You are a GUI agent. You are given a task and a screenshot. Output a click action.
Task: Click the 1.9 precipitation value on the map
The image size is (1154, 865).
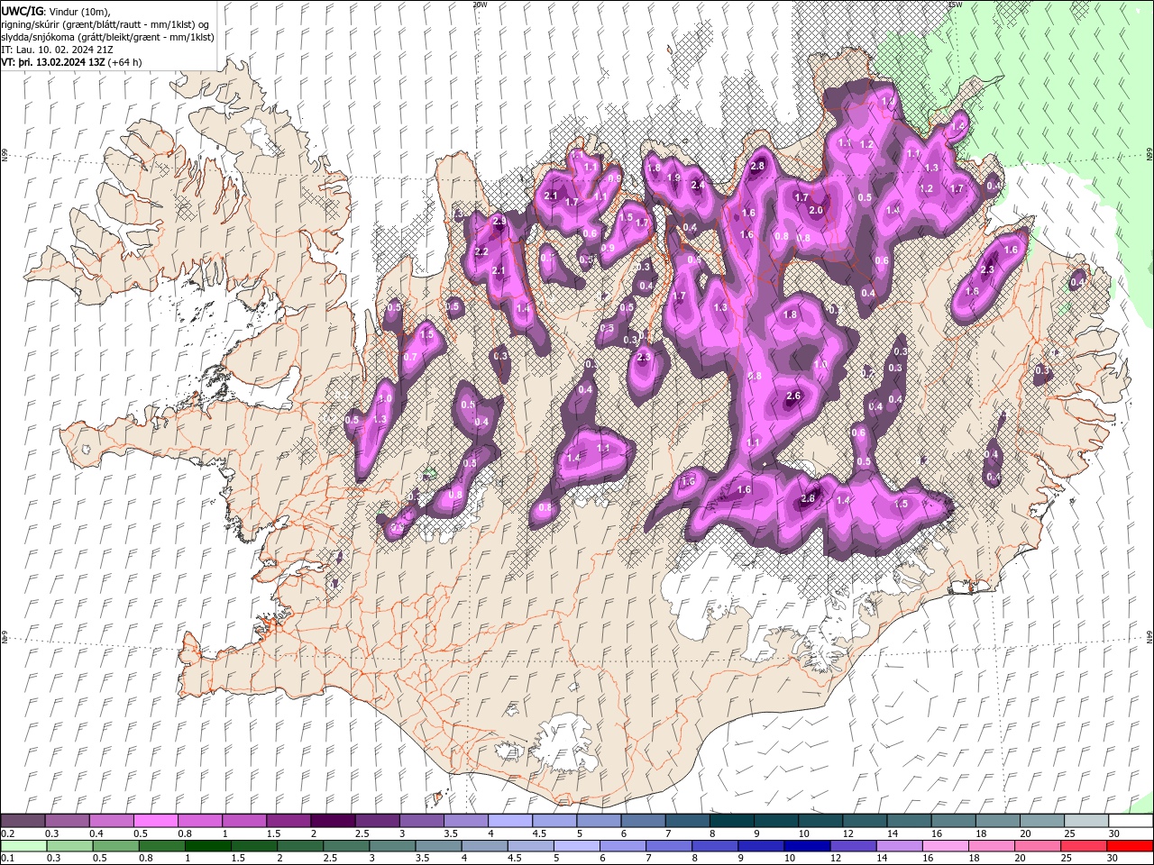tap(673, 178)
